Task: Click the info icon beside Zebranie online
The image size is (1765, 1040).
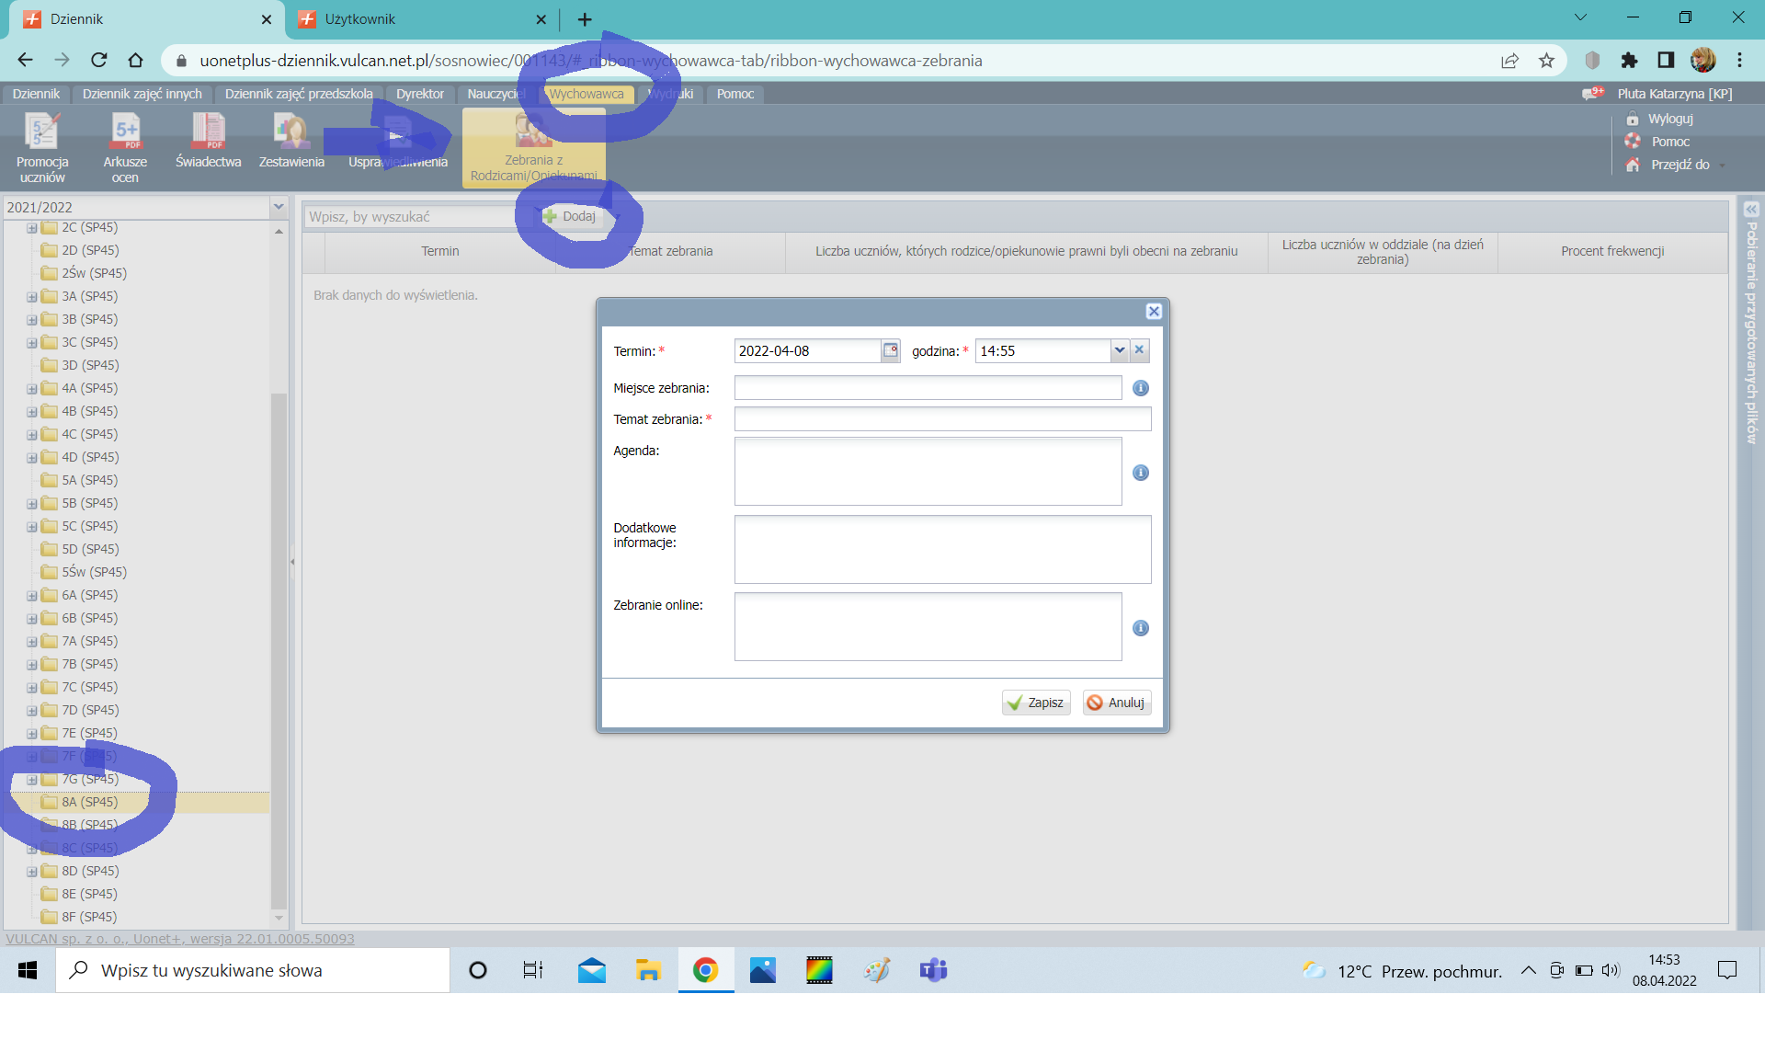Action: tap(1140, 628)
